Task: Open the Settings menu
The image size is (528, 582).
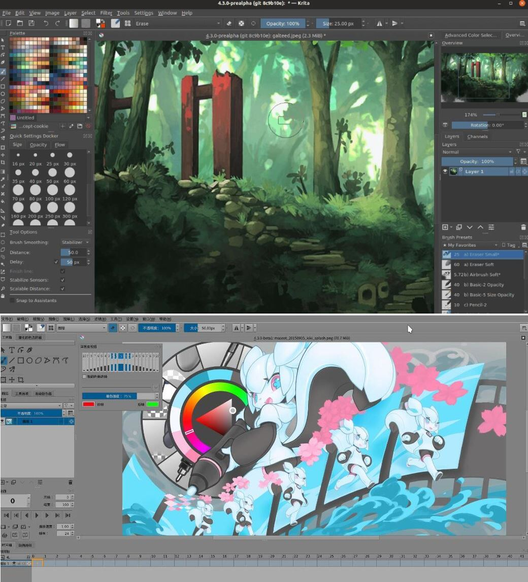Action: click(143, 13)
